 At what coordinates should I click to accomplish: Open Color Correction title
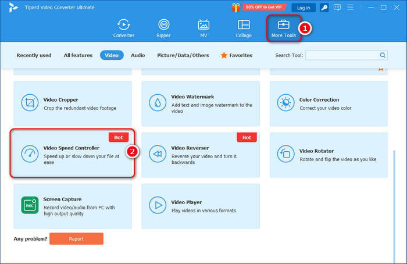pyautogui.click(x=319, y=99)
